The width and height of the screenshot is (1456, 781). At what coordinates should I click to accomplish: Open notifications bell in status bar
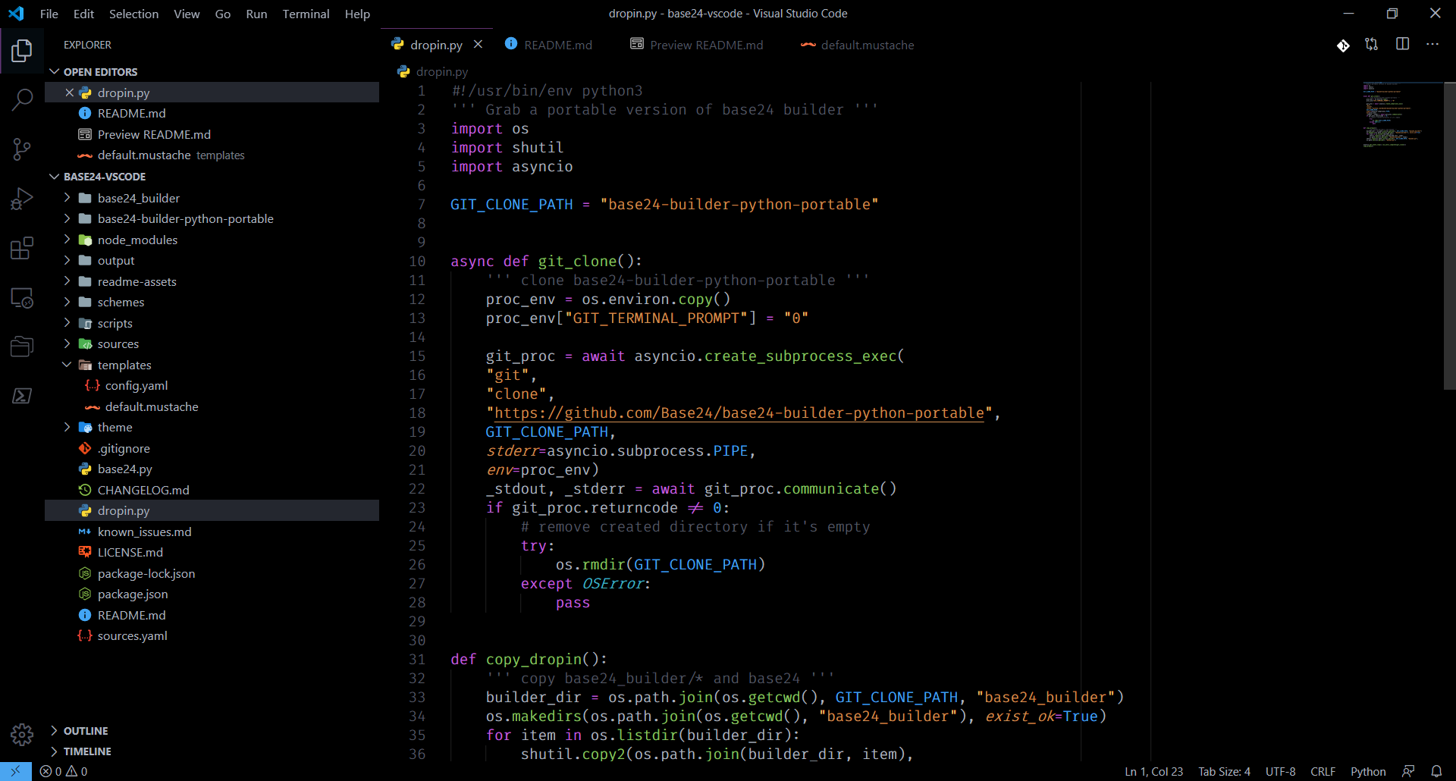1436,771
